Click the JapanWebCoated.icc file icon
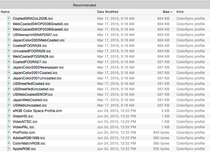Viewport: 210px width, 154px height. (x=9, y=100)
